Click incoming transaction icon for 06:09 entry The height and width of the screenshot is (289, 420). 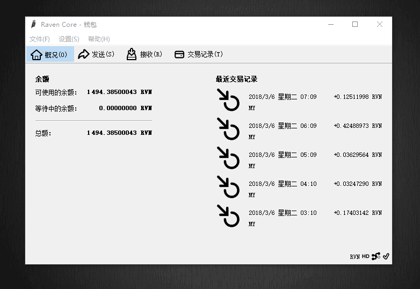point(228,129)
